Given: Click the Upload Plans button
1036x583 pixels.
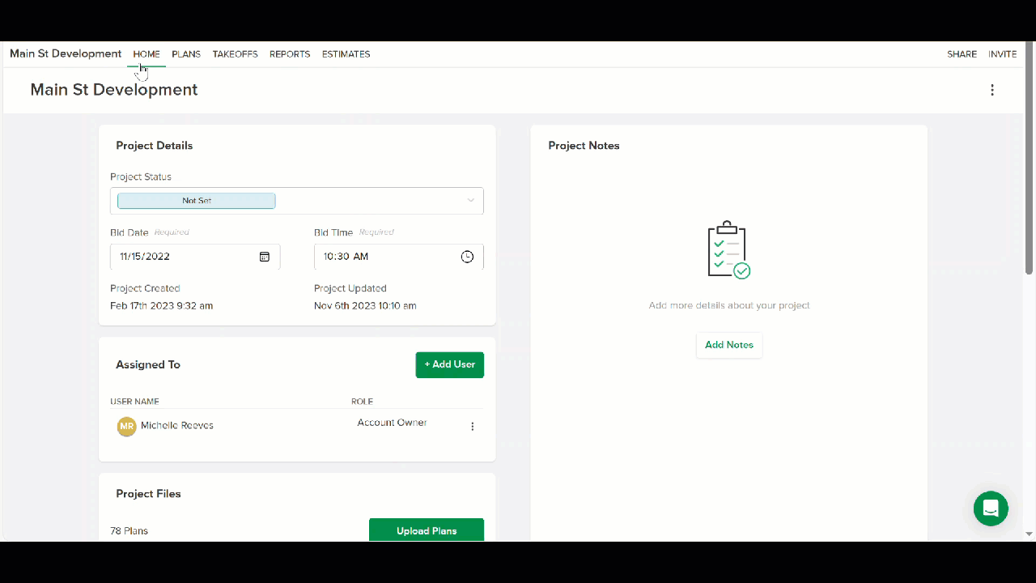Looking at the screenshot, I should tap(427, 530).
